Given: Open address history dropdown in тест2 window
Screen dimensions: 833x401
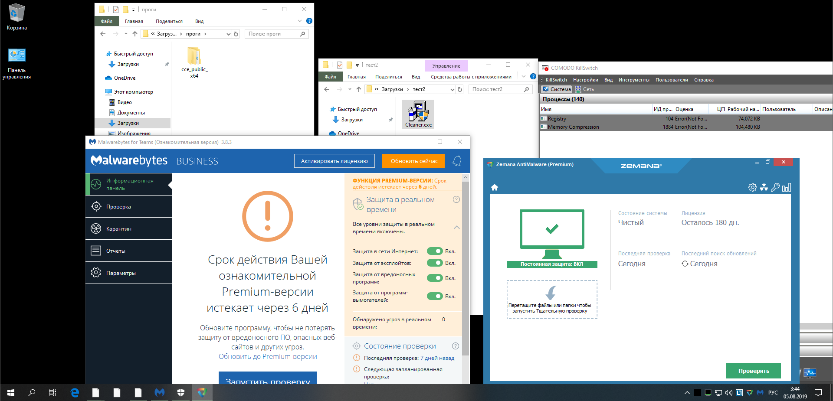Looking at the screenshot, I should (453, 89).
